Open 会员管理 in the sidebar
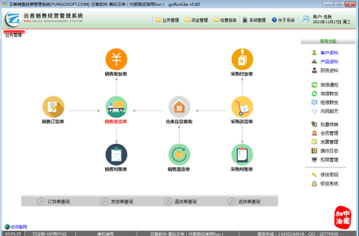The height and width of the screenshot is (236, 359). 325,133
